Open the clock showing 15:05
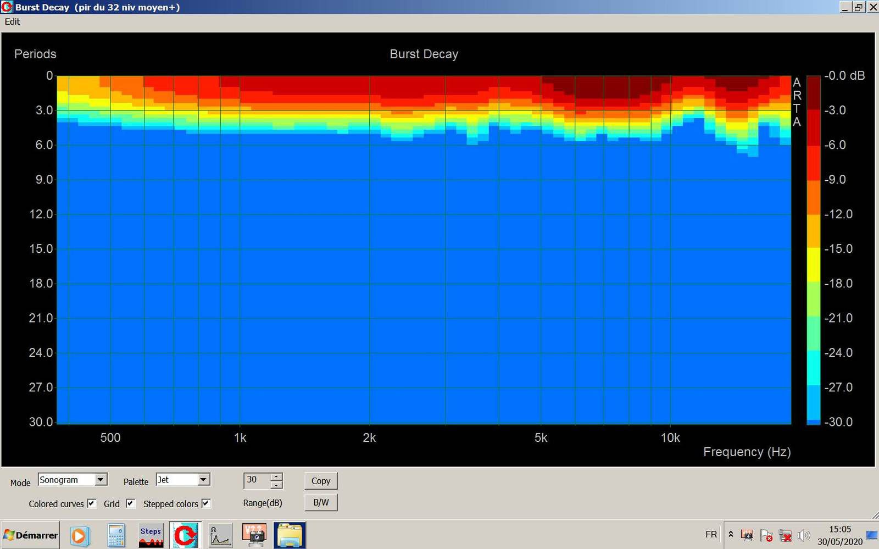The image size is (879, 549). coord(840,535)
